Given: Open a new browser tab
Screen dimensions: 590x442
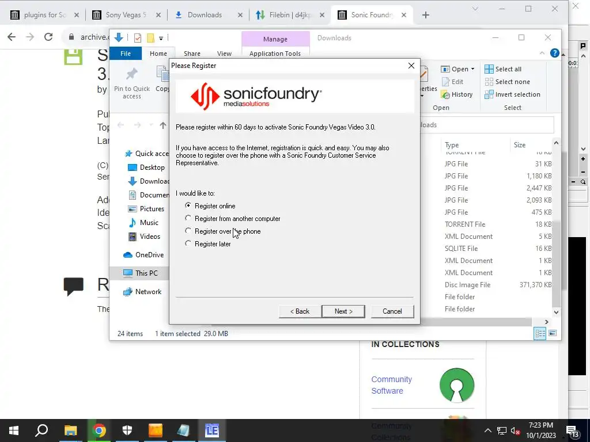Looking at the screenshot, I should 426,15.
